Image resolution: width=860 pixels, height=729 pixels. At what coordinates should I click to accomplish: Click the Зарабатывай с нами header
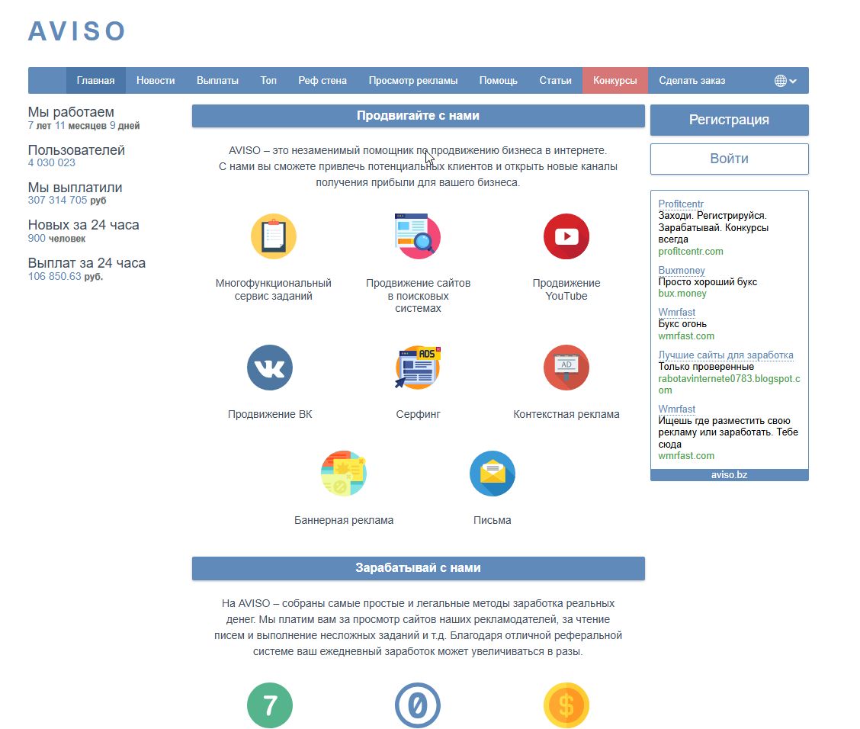[x=418, y=568]
